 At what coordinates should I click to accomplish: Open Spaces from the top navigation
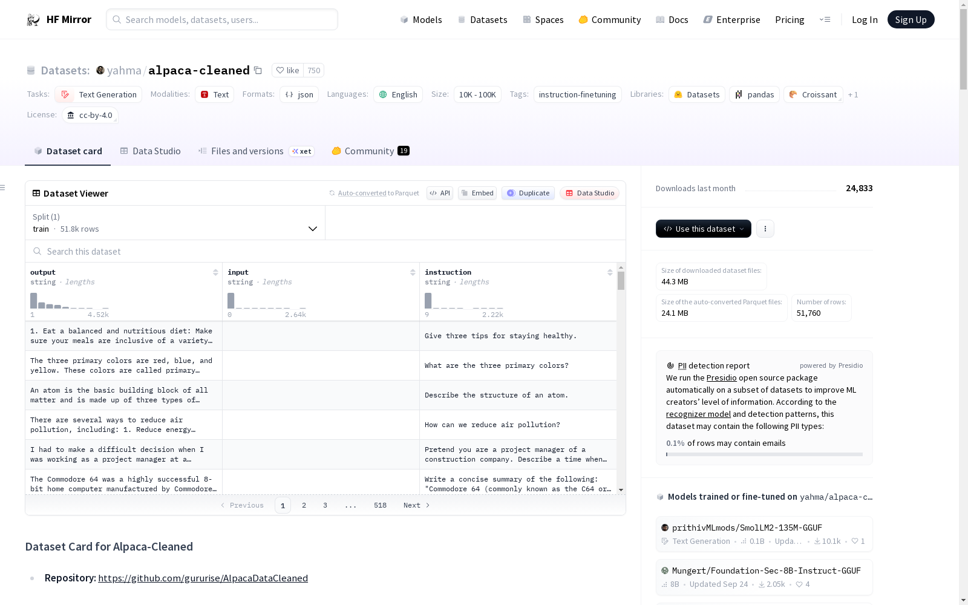coord(543,20)
